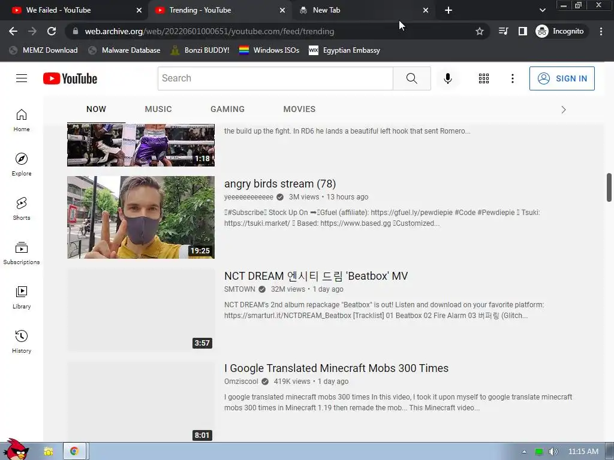614x460 pixels.
Task: Open the NCT DREAM Beatbox thumbnail
Action: (141, 310)
